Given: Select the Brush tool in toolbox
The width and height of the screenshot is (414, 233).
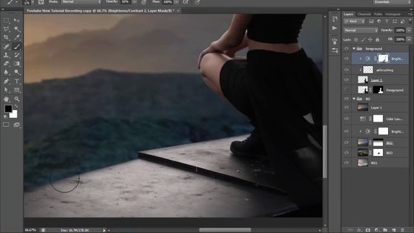Looking at the screenshot, I should coord(17,47).
